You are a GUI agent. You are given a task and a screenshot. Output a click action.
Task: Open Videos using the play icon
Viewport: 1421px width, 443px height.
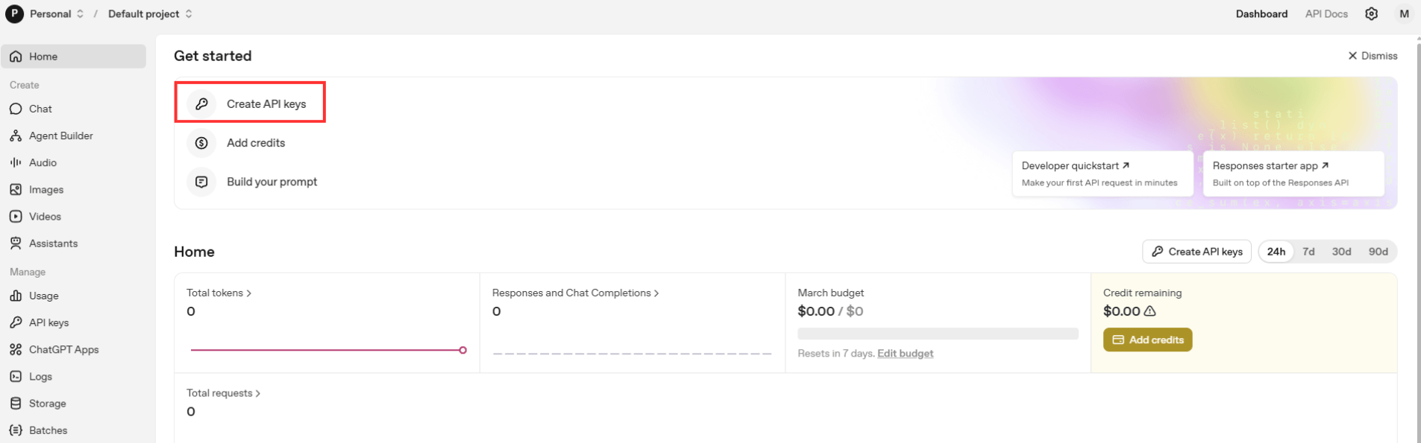pyautogui.click(x=16, y=217)
